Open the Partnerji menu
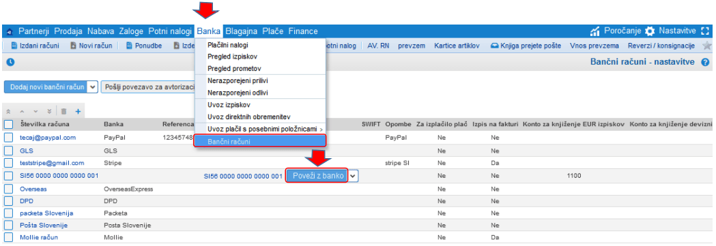 [34, 31]
